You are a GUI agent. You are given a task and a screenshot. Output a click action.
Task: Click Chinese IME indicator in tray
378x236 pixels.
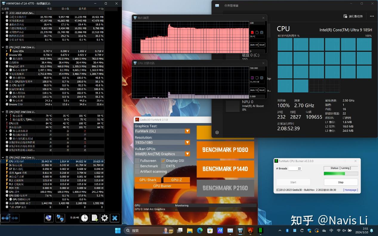331,230
